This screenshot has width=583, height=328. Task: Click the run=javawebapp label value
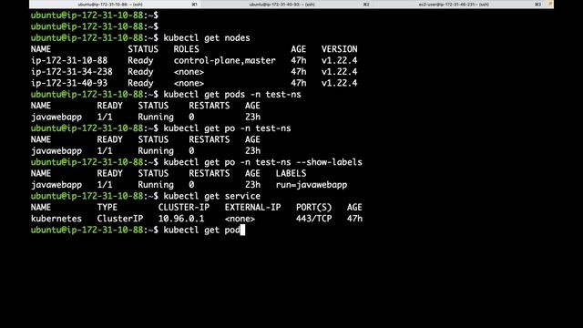pos(312,185)
